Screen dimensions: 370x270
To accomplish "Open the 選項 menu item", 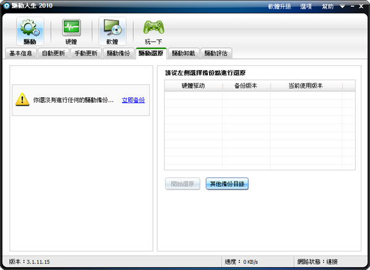I will 306,6.
